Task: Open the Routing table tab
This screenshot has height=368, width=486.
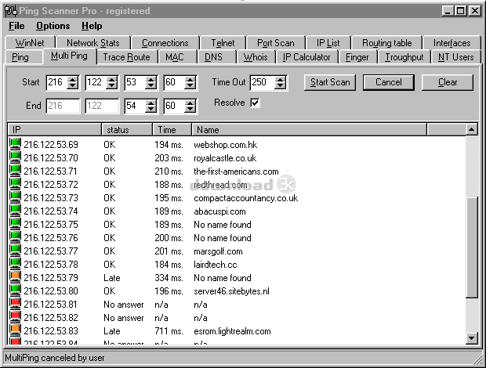Action: pyautogui.click(x=386, y=43)
